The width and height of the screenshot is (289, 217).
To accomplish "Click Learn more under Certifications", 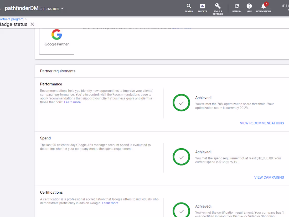I will tap(110, 203).
